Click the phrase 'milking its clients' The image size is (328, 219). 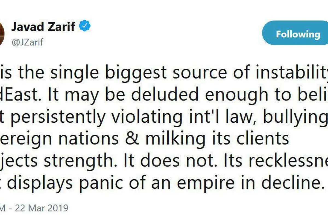point(217,139)
